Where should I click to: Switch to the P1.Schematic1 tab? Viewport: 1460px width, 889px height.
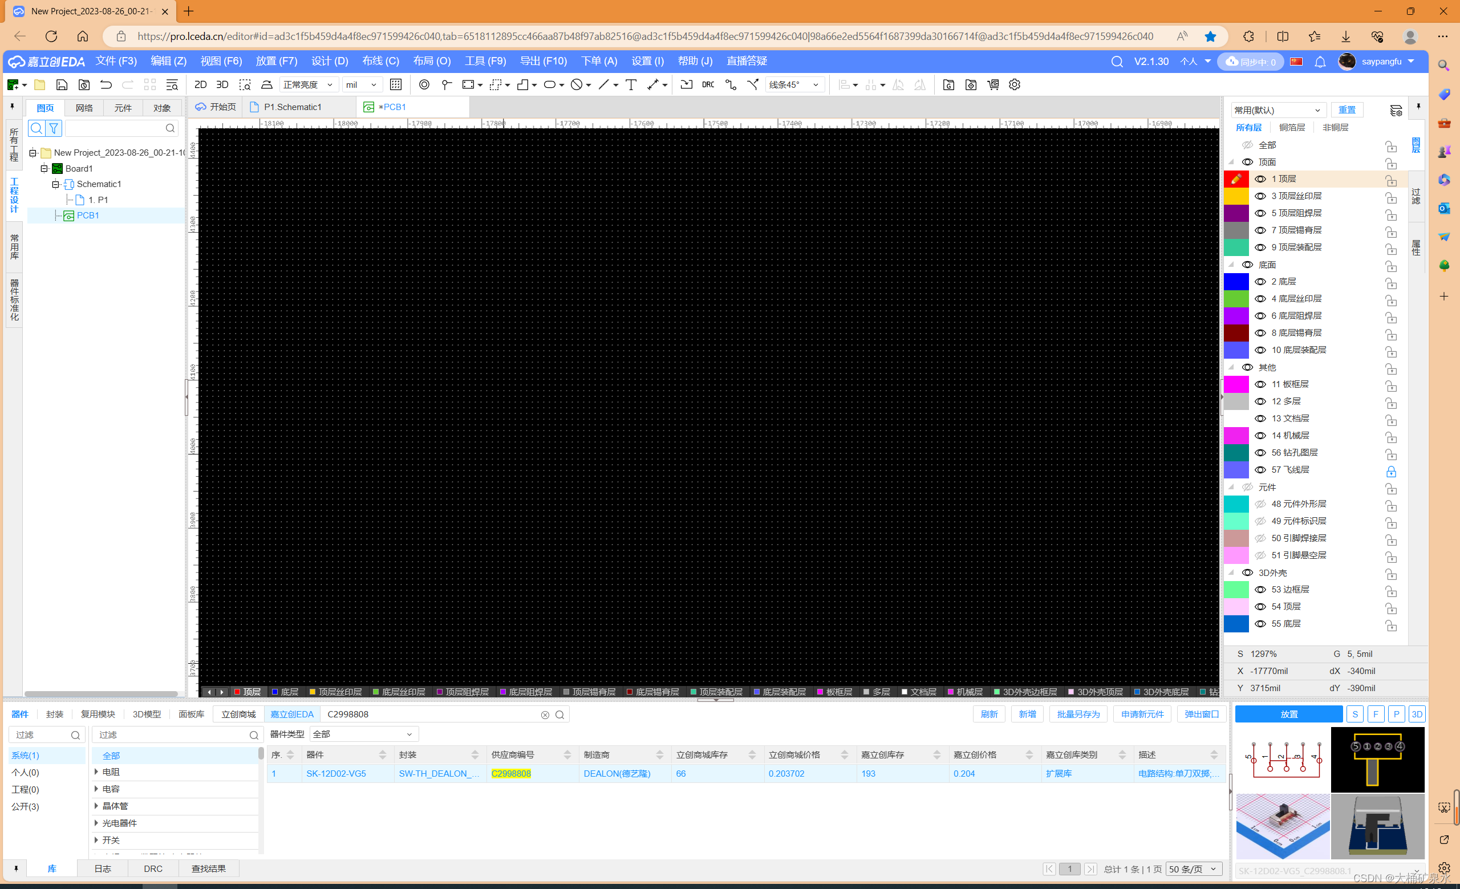(x=293, y=107)
